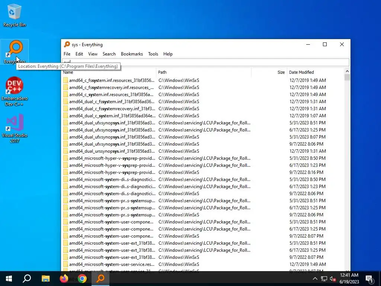Select folder amd64_c_fssystem.inf.resources_31bf3856...

tap(112, 80)
